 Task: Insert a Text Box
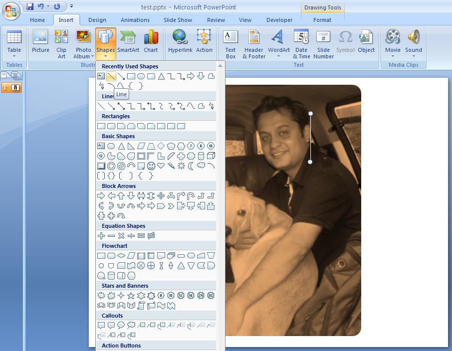[x=230, y=43]
